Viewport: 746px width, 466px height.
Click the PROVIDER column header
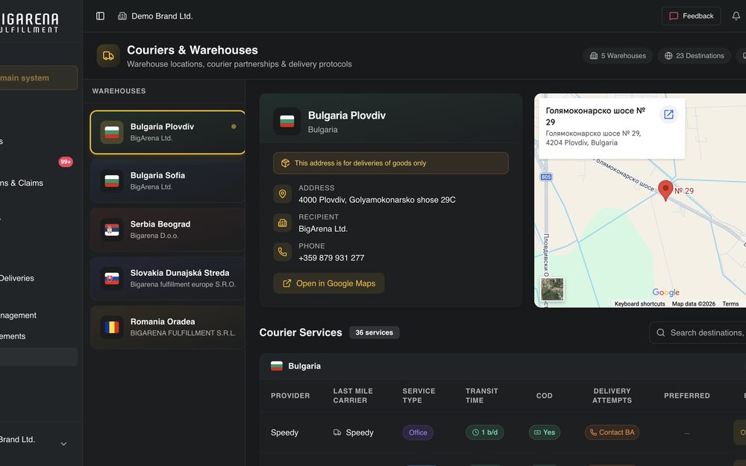point(290,396)
